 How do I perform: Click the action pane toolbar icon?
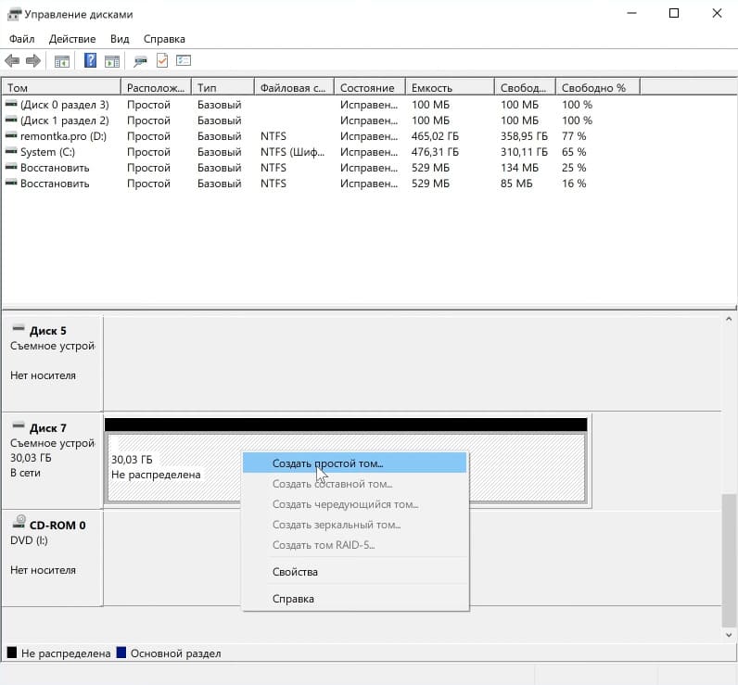pyautogui.click(x=112, y=60)
